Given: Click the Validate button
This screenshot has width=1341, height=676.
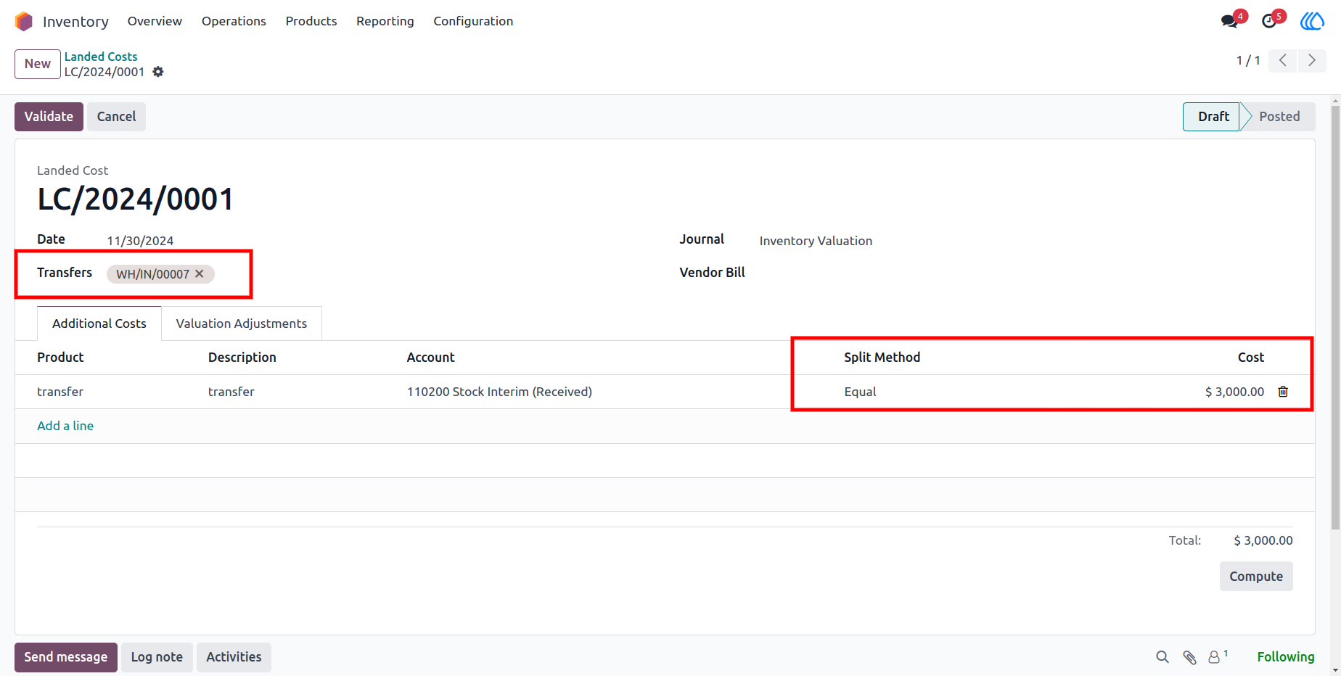Looking at the screenshot, I should tap(49, 117).
